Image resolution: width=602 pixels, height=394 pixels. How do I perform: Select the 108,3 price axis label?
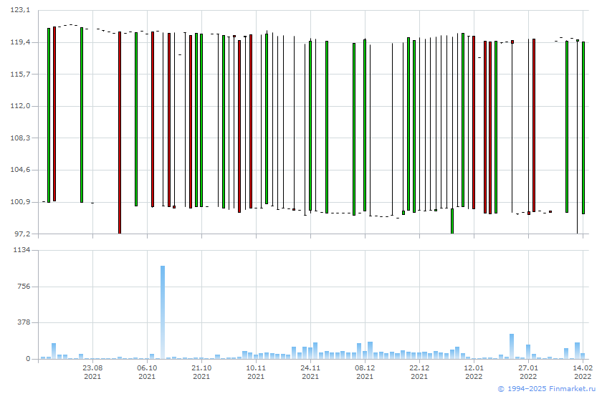click(x=20, y=138)
